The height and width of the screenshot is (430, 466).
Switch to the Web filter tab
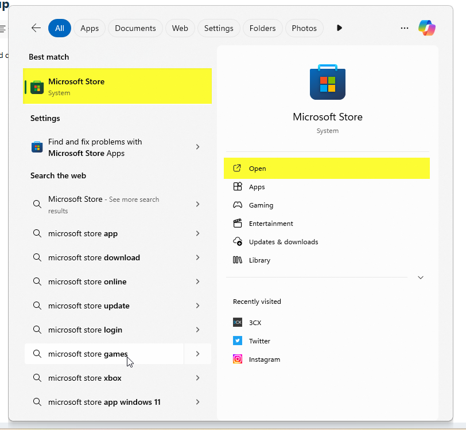pos(180,28)
